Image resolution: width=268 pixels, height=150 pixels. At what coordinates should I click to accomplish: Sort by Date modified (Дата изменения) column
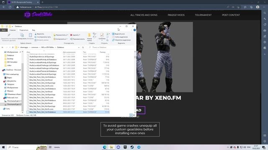69,52
